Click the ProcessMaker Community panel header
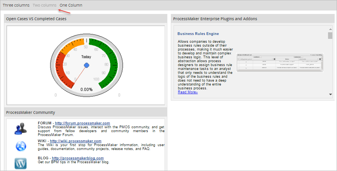Image resolution: width=337 pixels, height=171 pixels. click(x=30, y=112)
